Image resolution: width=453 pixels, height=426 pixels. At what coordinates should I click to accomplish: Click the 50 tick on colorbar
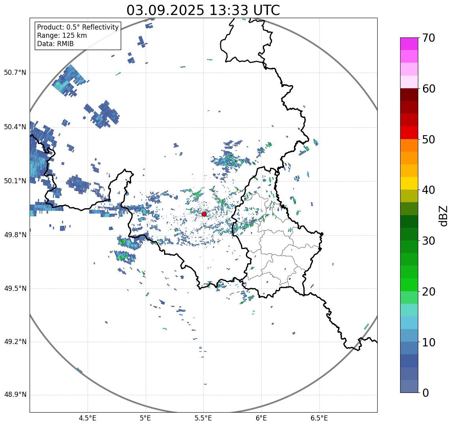(429, 140)
